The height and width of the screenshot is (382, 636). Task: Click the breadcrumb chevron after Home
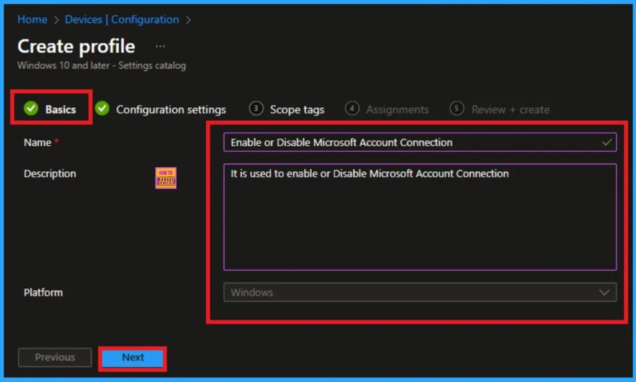coord(56,20)
